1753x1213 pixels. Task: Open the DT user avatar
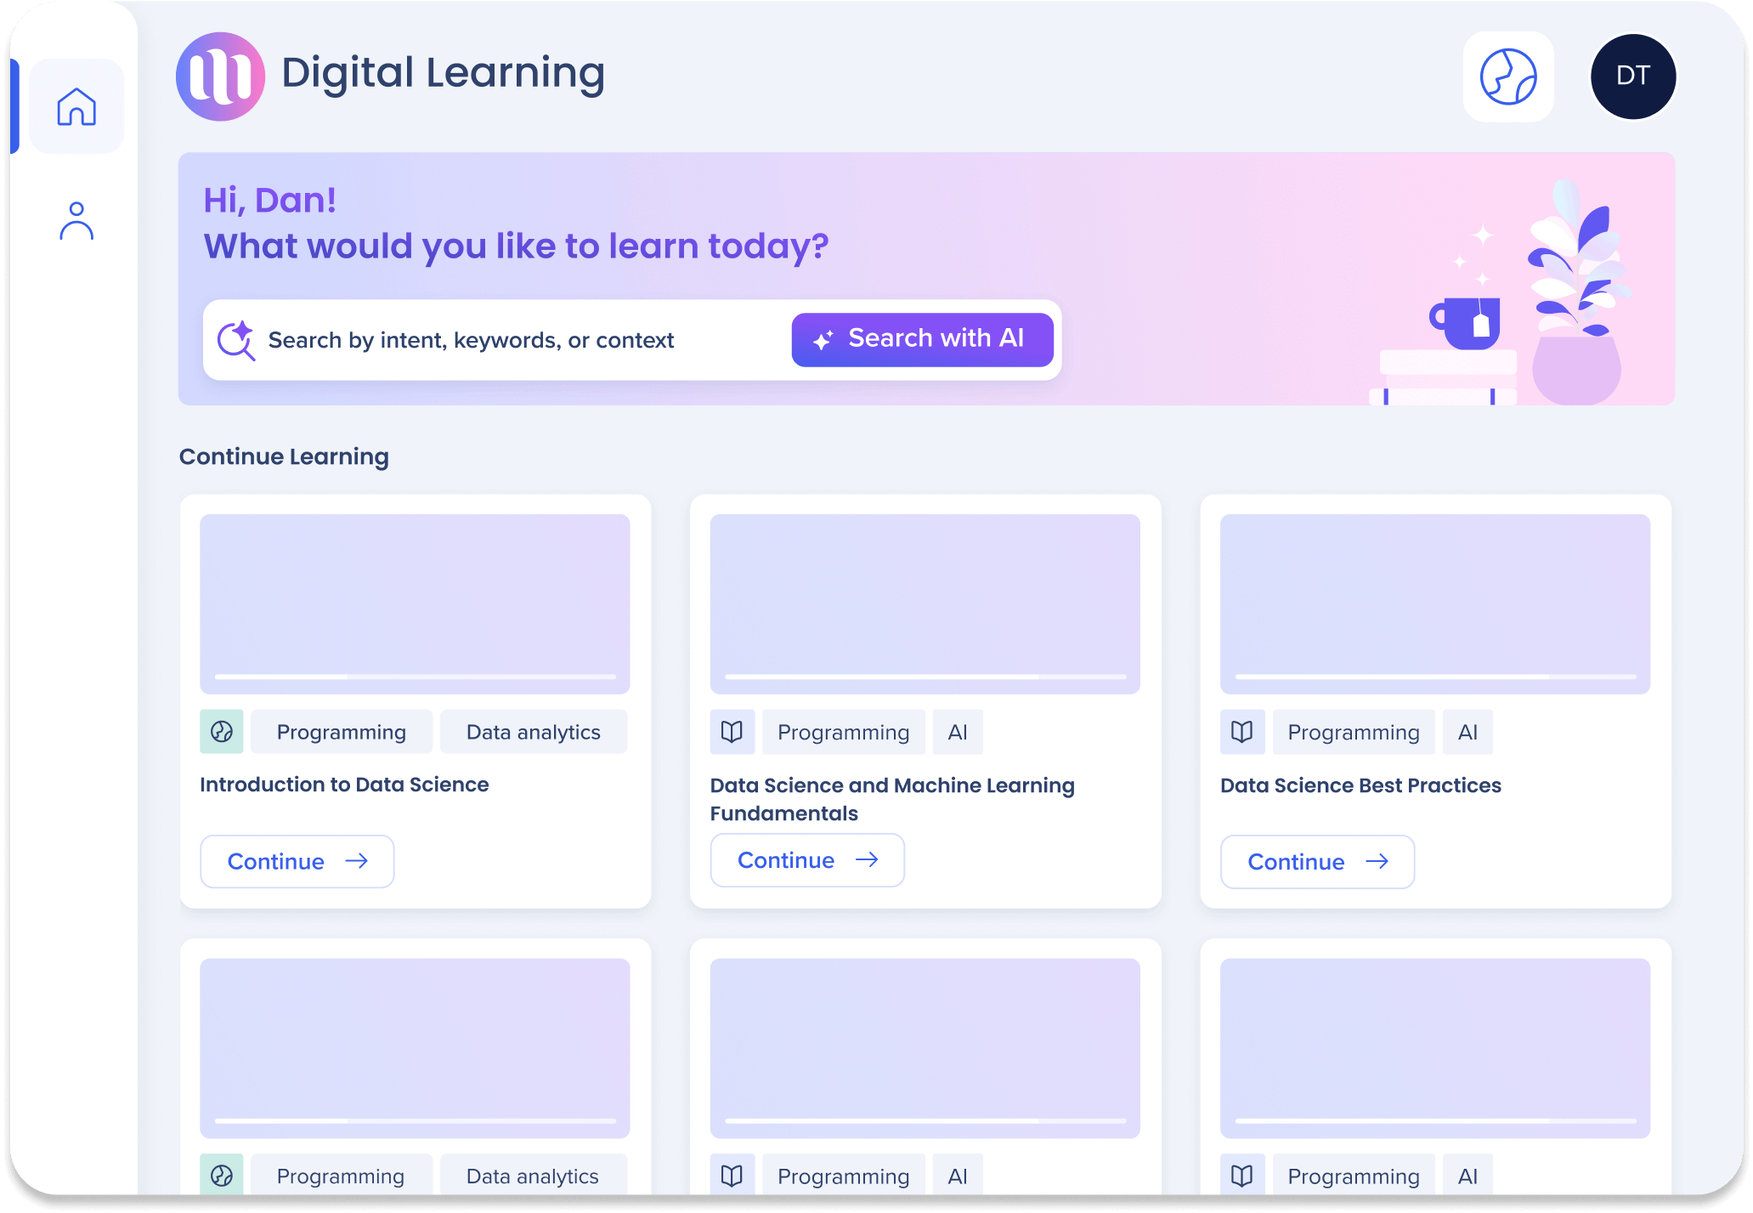pos(1632,77)
